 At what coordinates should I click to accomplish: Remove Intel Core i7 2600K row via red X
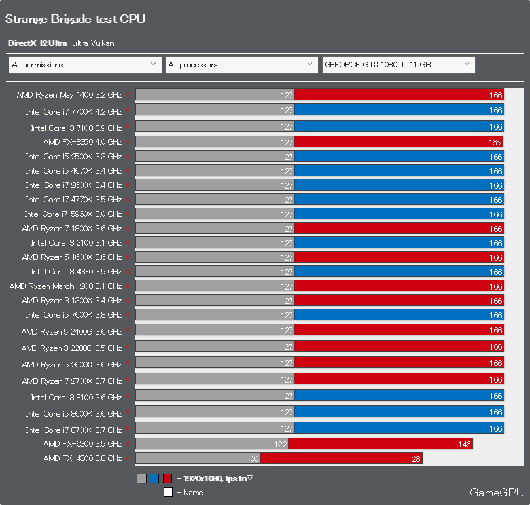128,185
